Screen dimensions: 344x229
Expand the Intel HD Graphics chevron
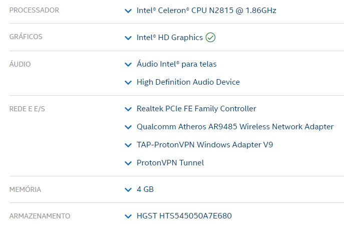click(x=128, y=38)
